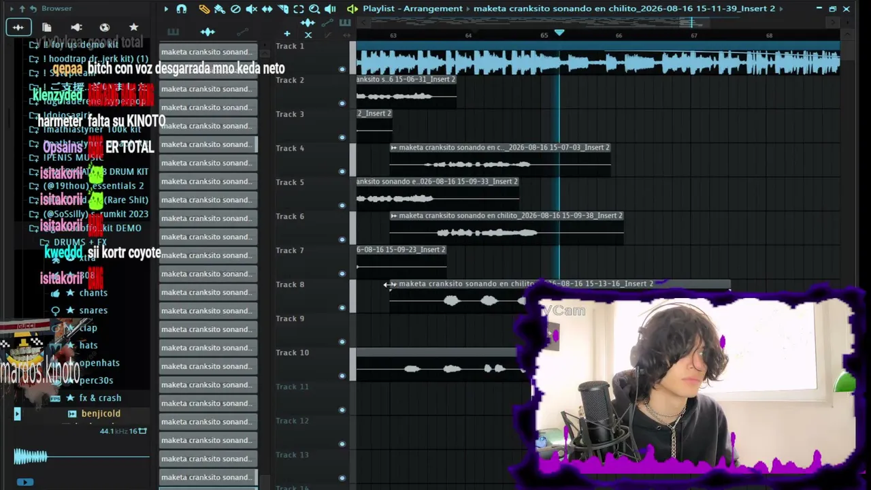Switch to the Browser globe tab

[105, 27]
